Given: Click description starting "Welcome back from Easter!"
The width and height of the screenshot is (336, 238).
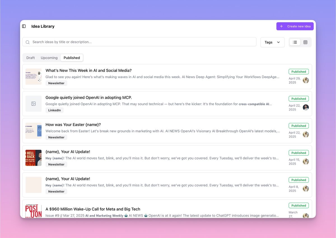Looking at the screenshot, I should pyautogui.click(x=163, y=131).
